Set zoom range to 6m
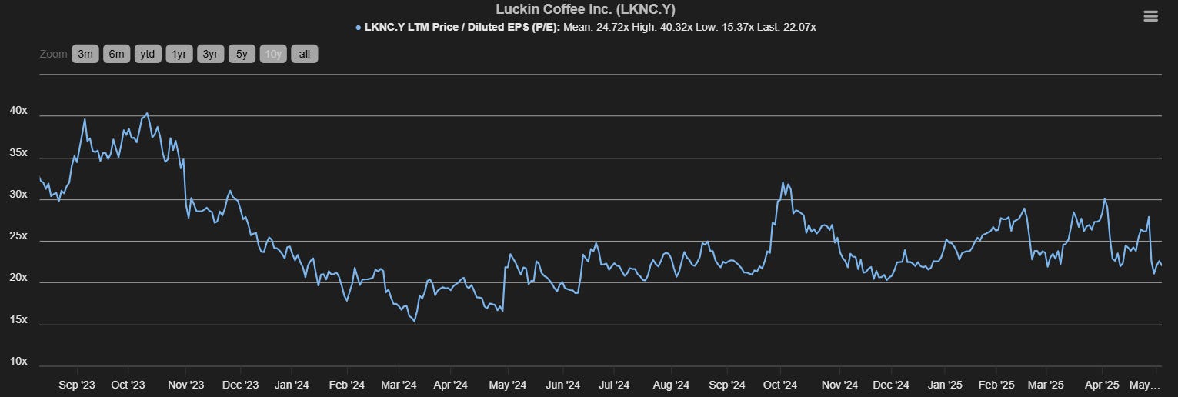Image resolution: width=1178 pixels, height=397 pixels. (x=116, y=54)
